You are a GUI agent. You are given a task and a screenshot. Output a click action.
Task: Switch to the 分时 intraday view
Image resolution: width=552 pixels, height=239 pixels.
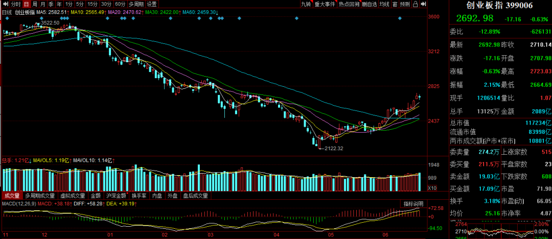coord(15,4)
